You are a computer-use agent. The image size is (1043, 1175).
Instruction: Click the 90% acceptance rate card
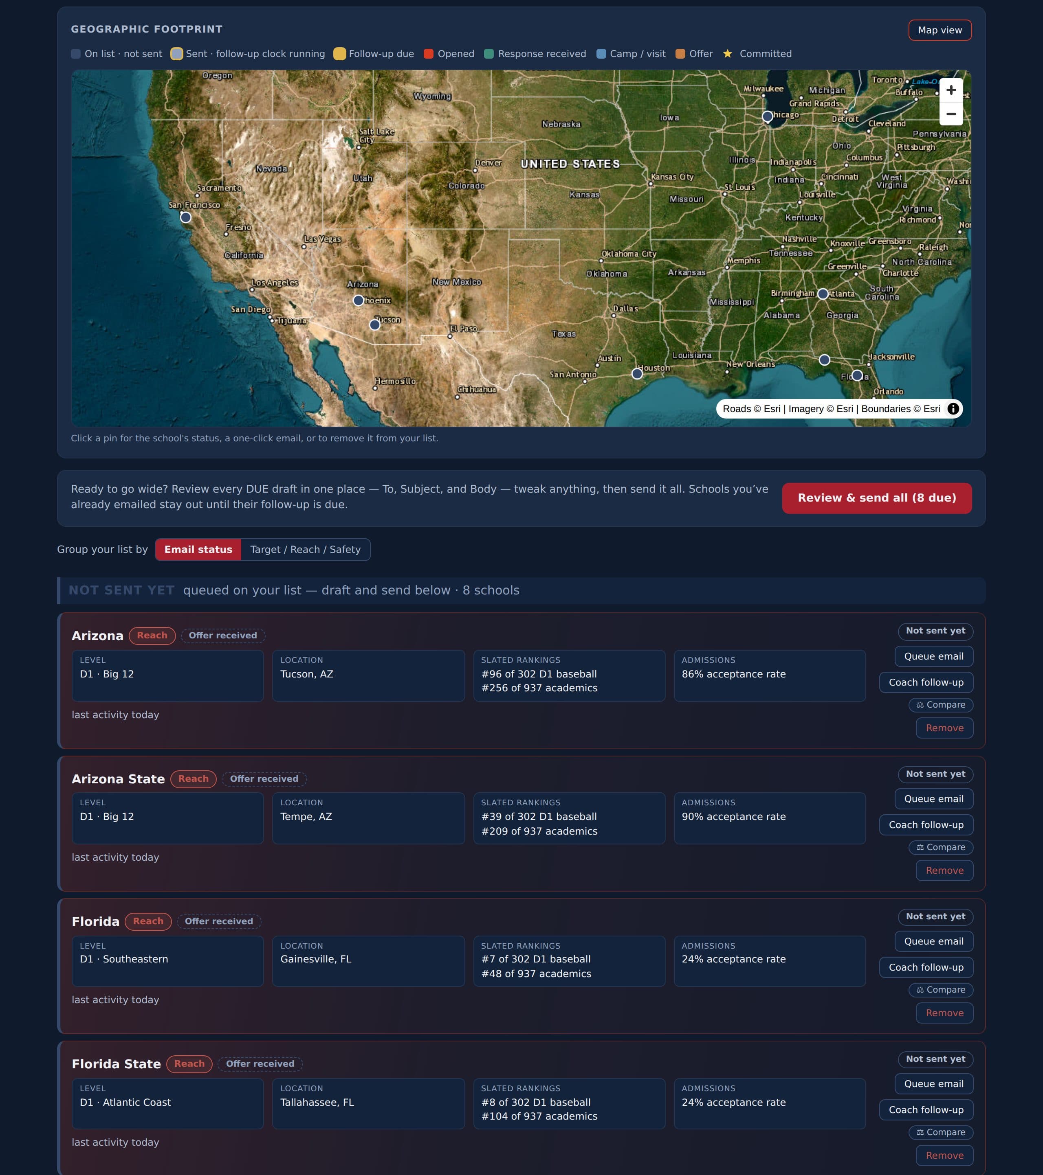point(770,818)
